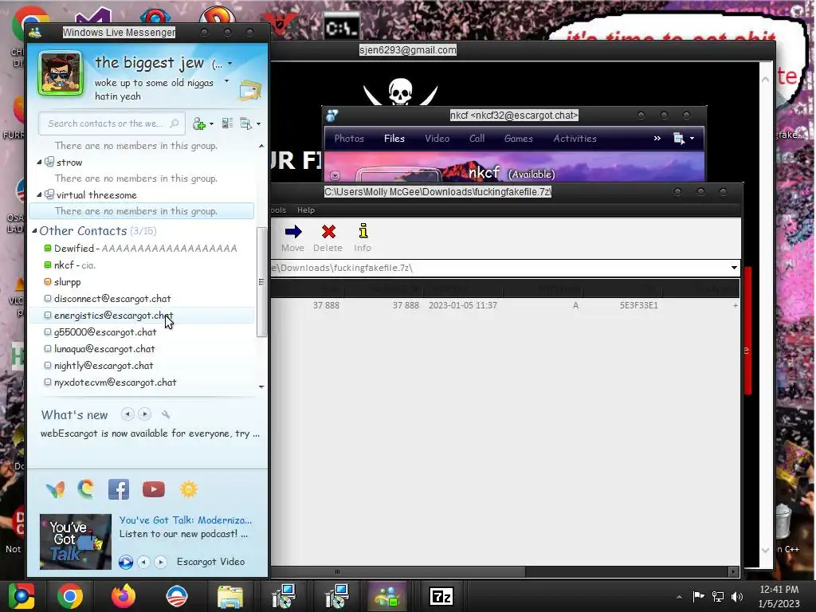The height and width of the screenshot is (612, 816).
Task: Open the 7z taskbar button
Action: 441,596
